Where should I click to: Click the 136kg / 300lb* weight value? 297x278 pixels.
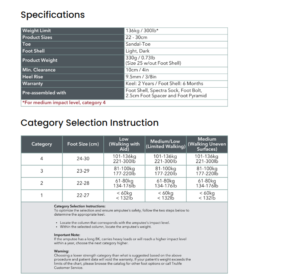coord(142,31)
